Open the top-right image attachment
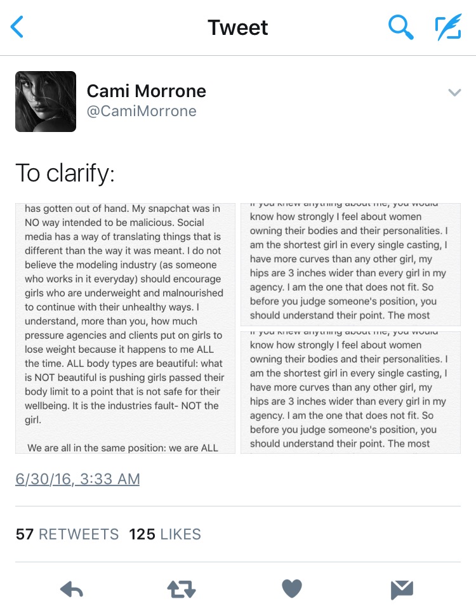 (x=350, y=265)
